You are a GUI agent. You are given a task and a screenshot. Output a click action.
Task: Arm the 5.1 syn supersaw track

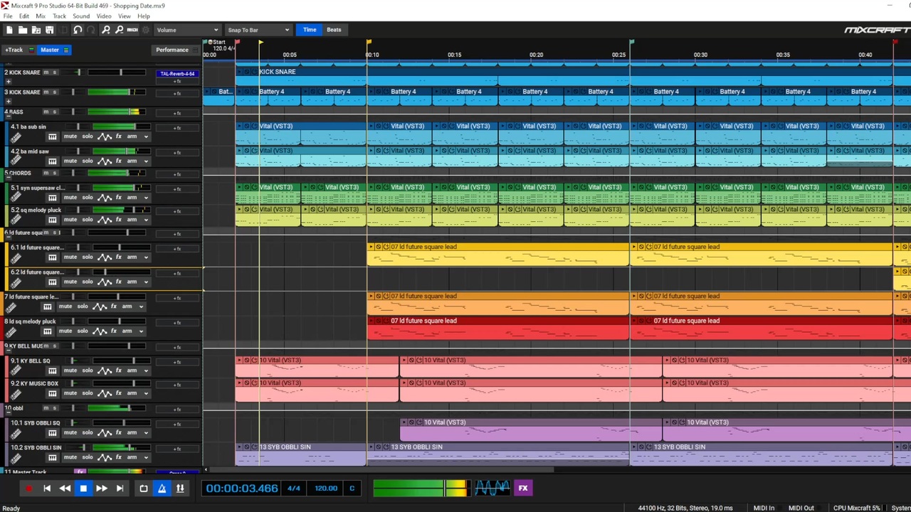(x=132, y=197)
